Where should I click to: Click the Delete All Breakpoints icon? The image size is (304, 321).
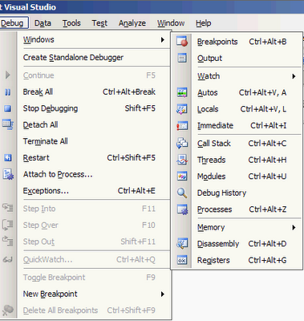8,311
